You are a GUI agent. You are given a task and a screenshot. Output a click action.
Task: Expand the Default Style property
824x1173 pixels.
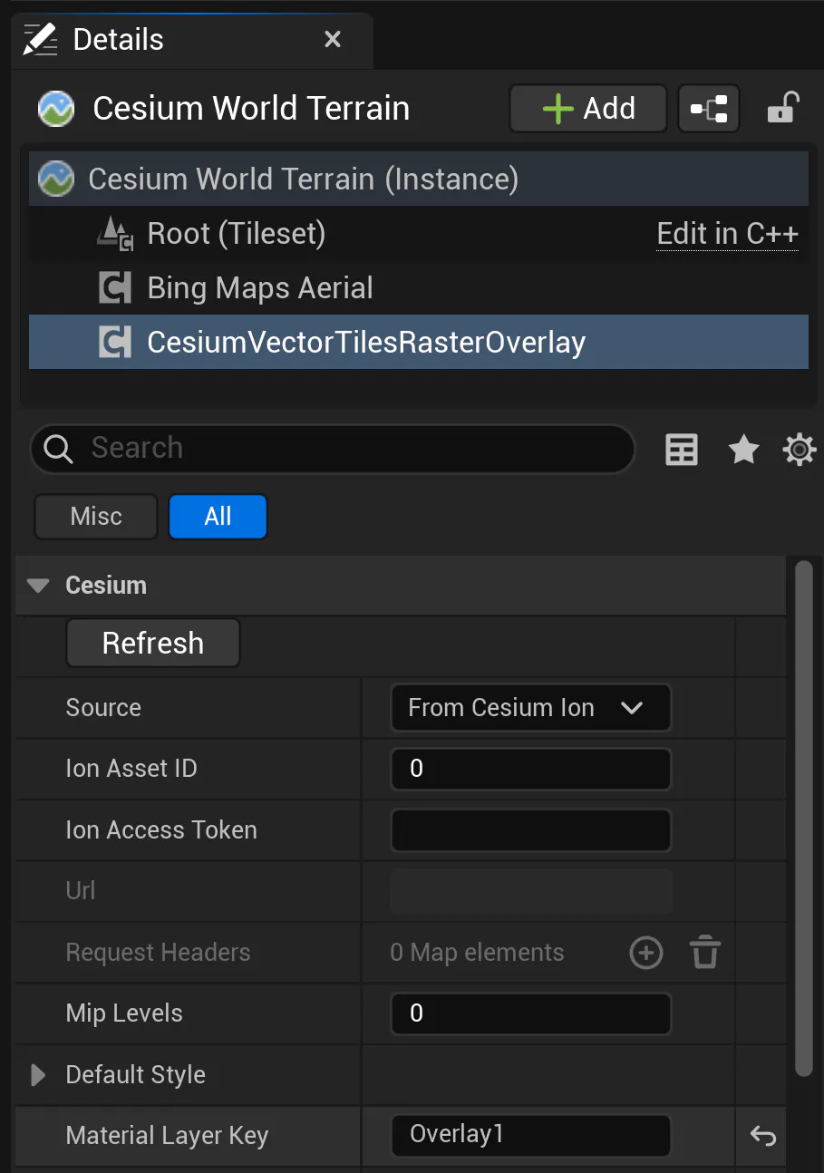click(38, 1075)
